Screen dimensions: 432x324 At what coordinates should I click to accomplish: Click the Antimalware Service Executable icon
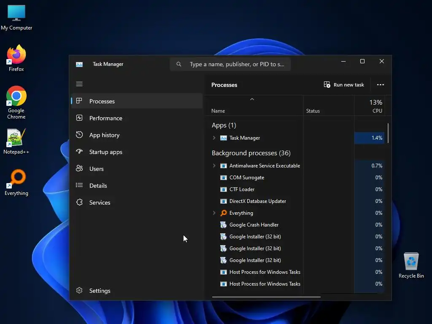(x=224, y=165)
